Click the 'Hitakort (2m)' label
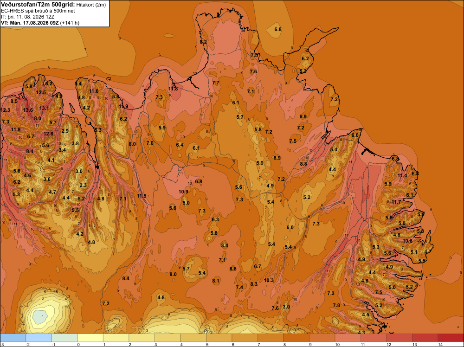The width and height of the screenshot is (464, 347). click(91, 5)
